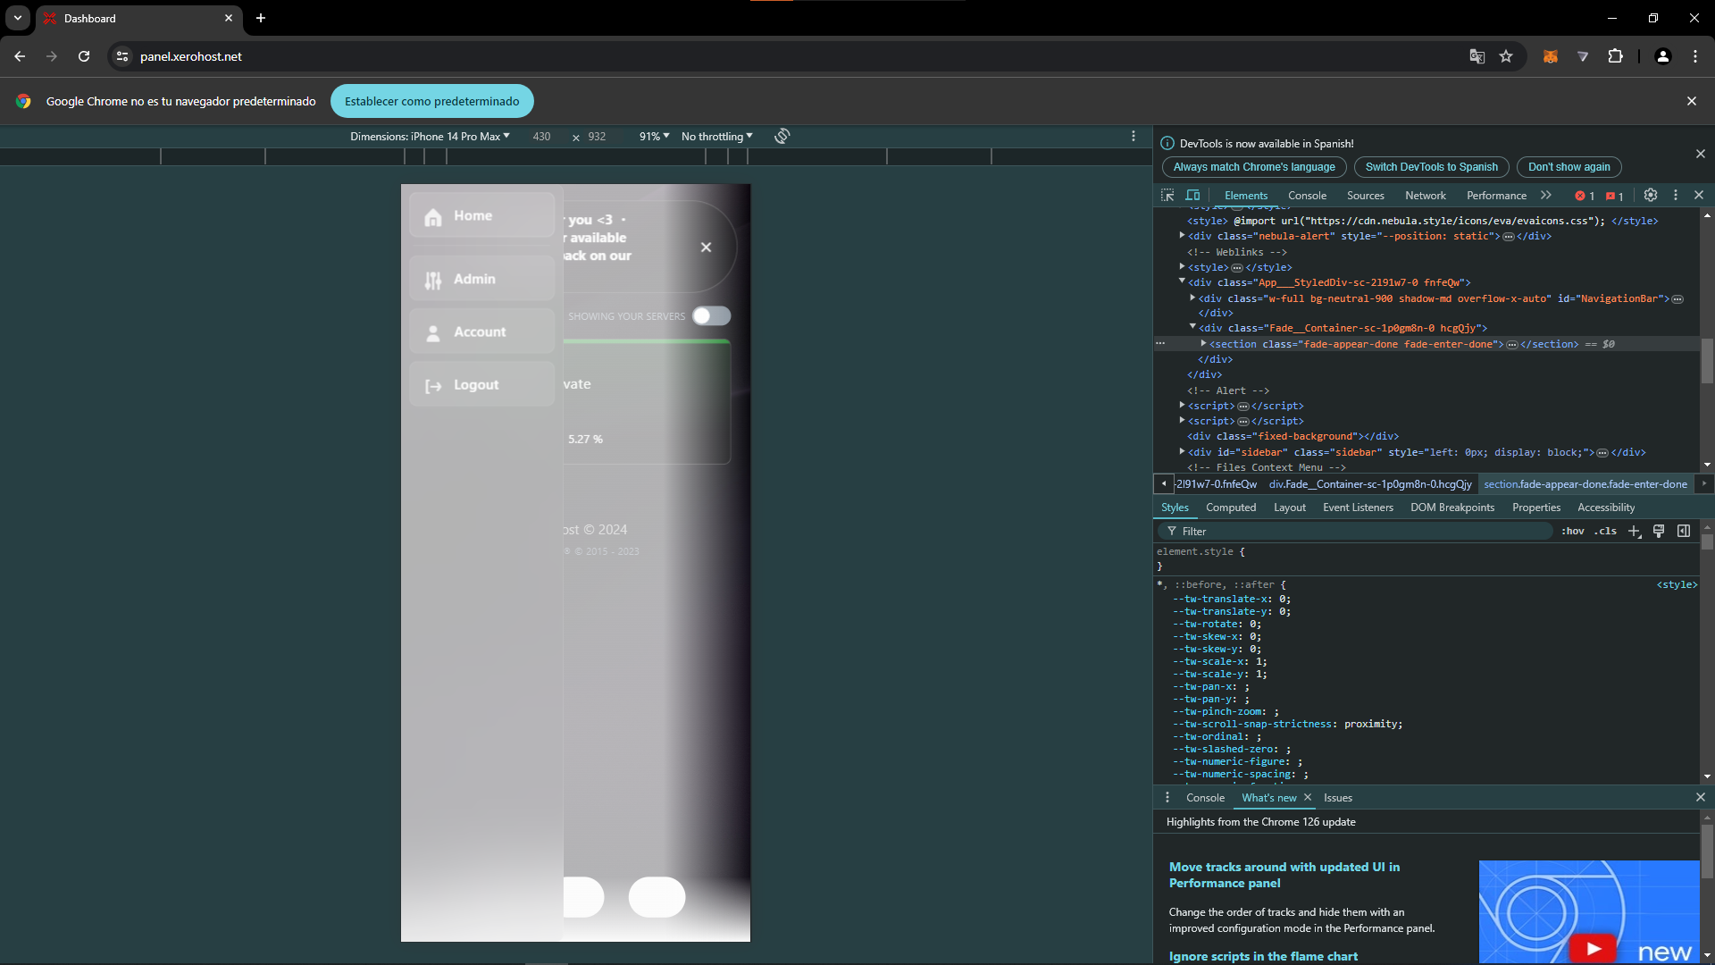Click Don't show again button

(1569, 167)
